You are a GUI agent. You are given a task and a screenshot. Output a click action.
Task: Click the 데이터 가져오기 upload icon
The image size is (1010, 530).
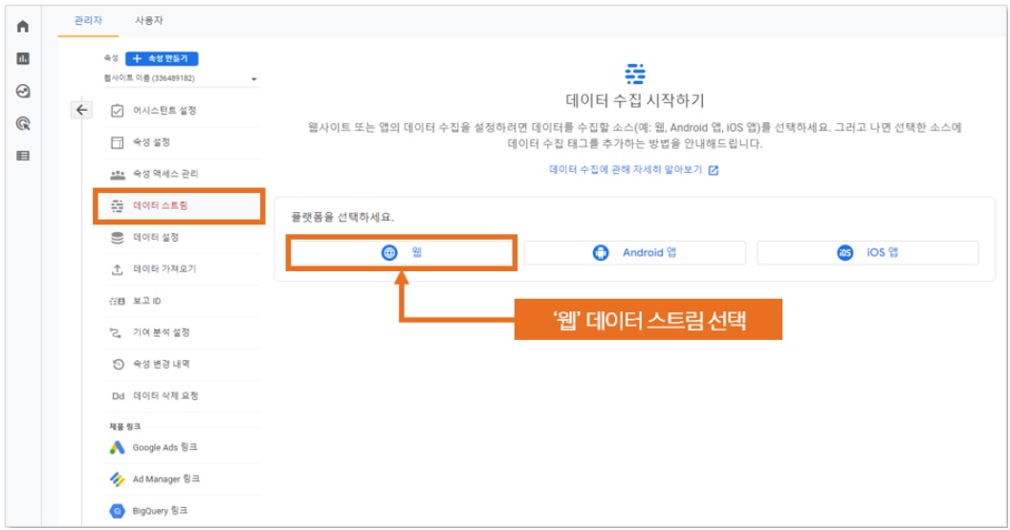pyautogui.click(x=118, y=269)
